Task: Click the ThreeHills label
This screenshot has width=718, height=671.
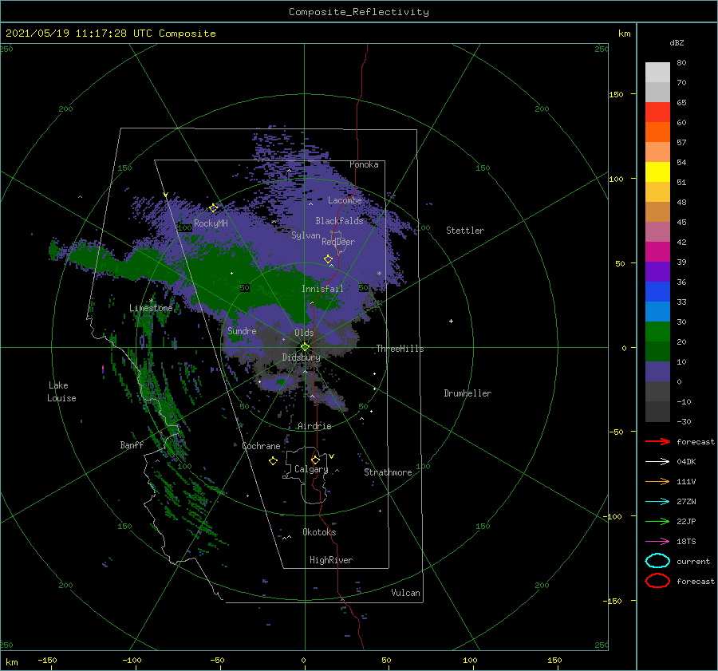Action: tap(400, 349)
